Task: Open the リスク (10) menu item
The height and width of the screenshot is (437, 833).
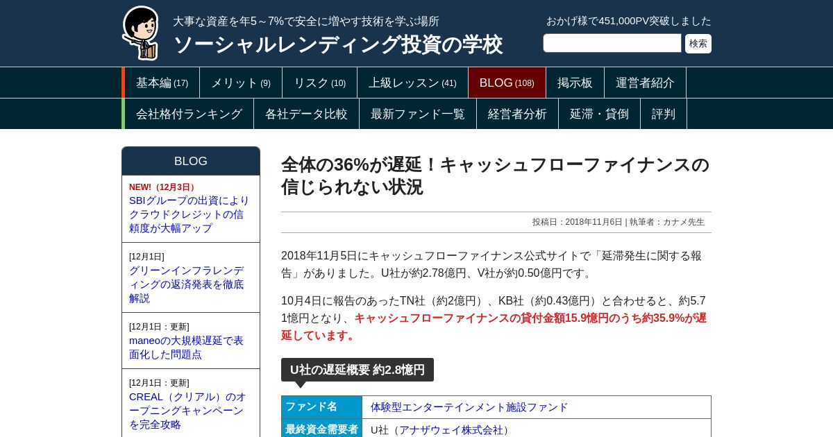Action: [319, 83]
